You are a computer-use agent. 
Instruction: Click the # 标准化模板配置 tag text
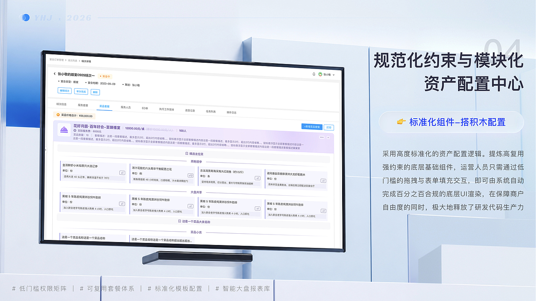pyautogui.click(x=175, y=288)
